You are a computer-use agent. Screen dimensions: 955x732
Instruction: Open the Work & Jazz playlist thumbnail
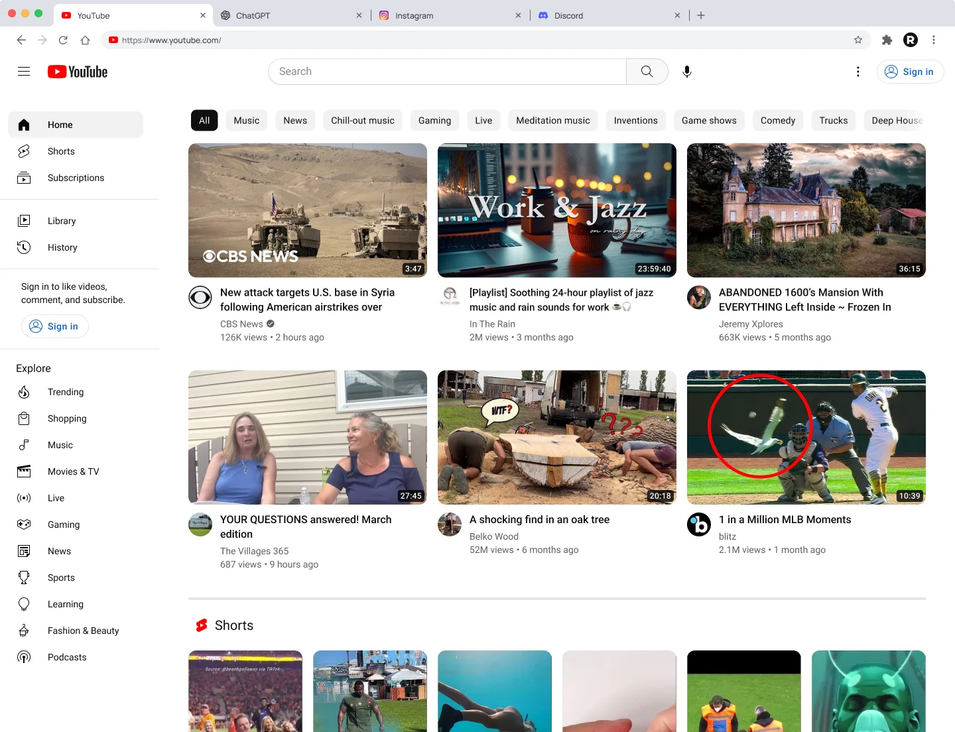556,210
